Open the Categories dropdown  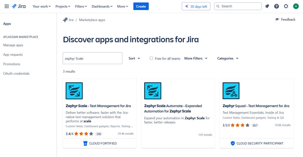228,58
